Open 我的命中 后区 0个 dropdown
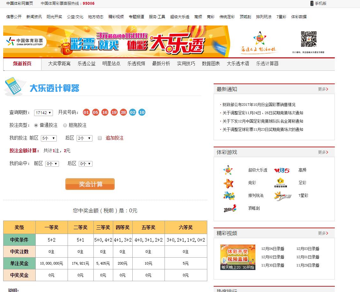This screenshot has width=360, height=292. pos(85,164)
